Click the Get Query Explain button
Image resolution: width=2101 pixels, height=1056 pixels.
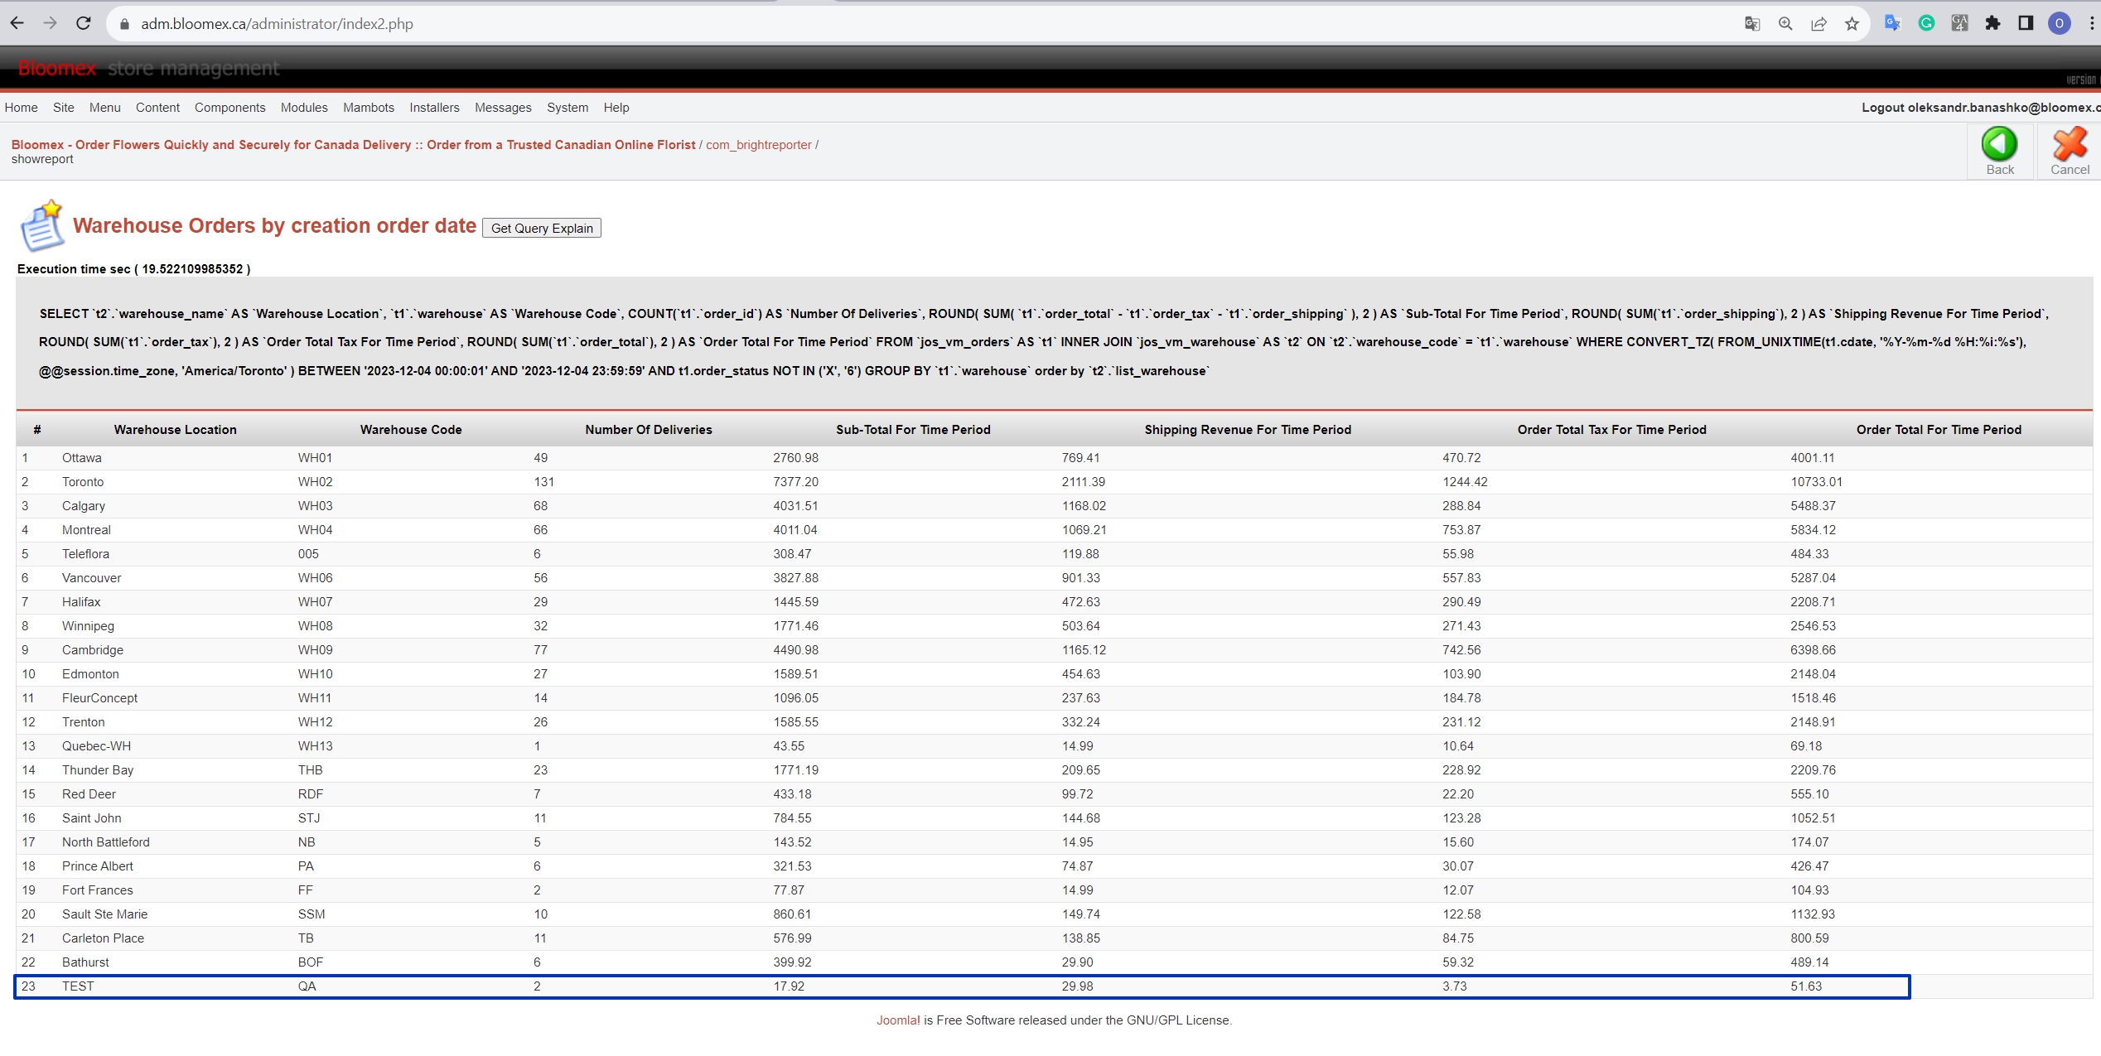[x=542, y=228]
